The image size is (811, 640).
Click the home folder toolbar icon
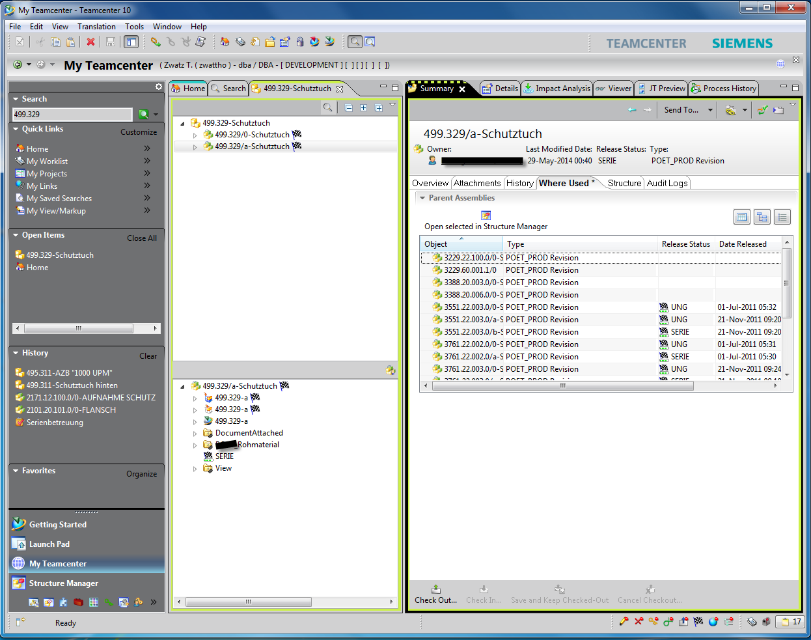(x=225, y=42)
